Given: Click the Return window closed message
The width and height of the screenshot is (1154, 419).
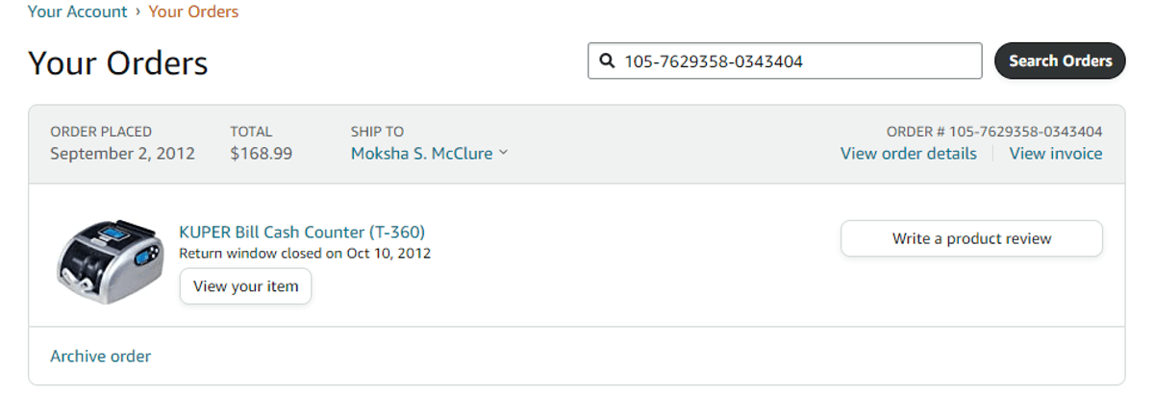Looking at the screenshot, I should coord(305,254).
